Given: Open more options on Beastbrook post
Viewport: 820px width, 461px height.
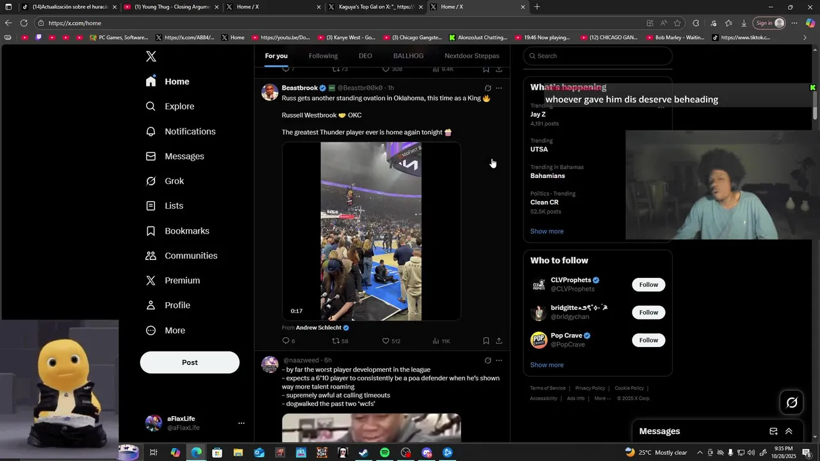Looking at the screenshot, I should (499, 88).
